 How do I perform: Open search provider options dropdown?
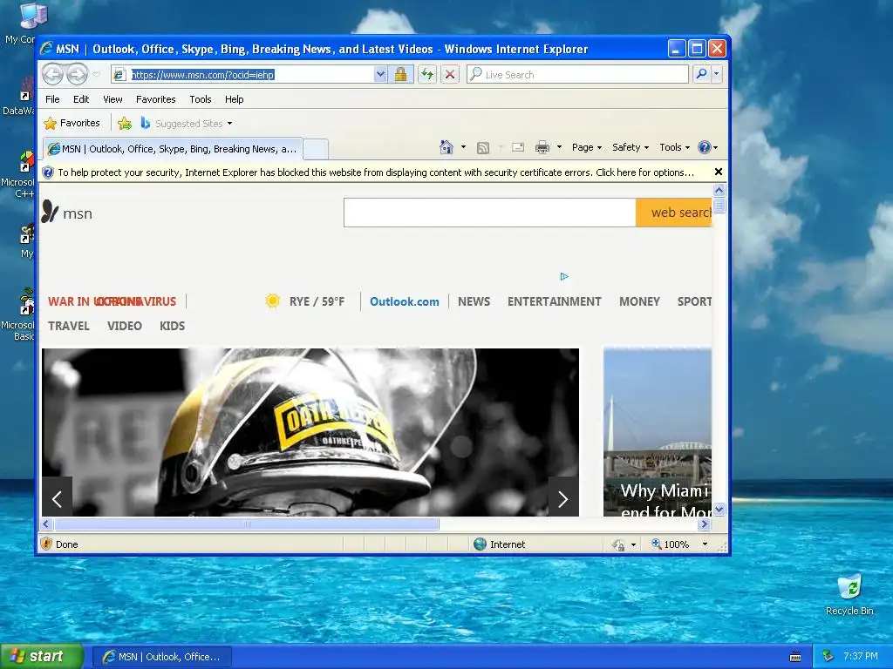tap(717, 74)
